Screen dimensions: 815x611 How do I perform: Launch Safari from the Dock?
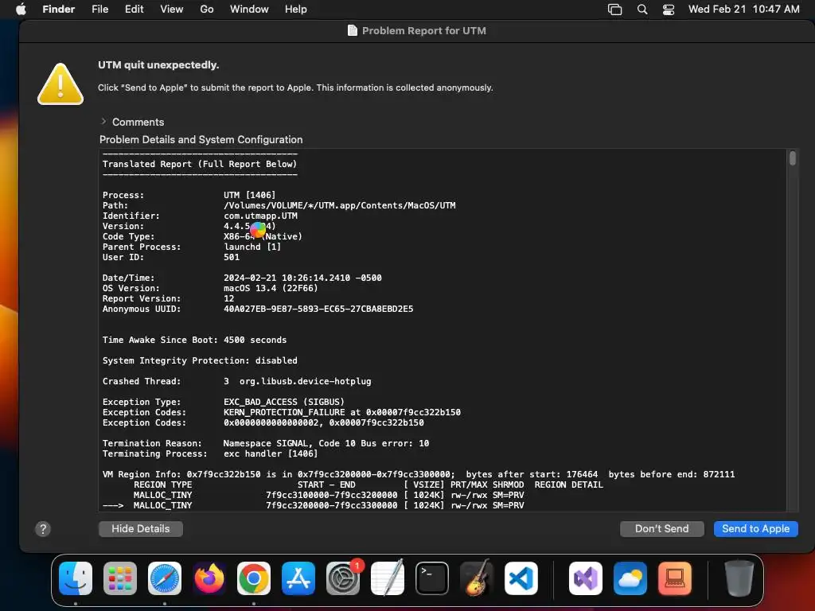coord(165,578)
